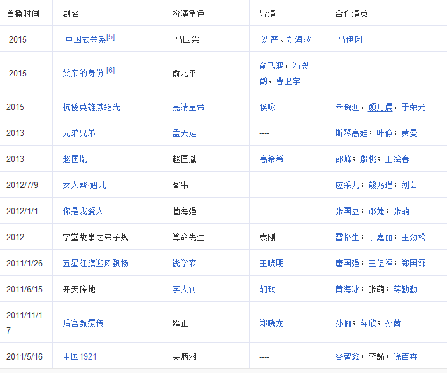Viewport: 447px width, 373px height.
Task: Open director 沈严's page
Action: [x=270, y=39]
